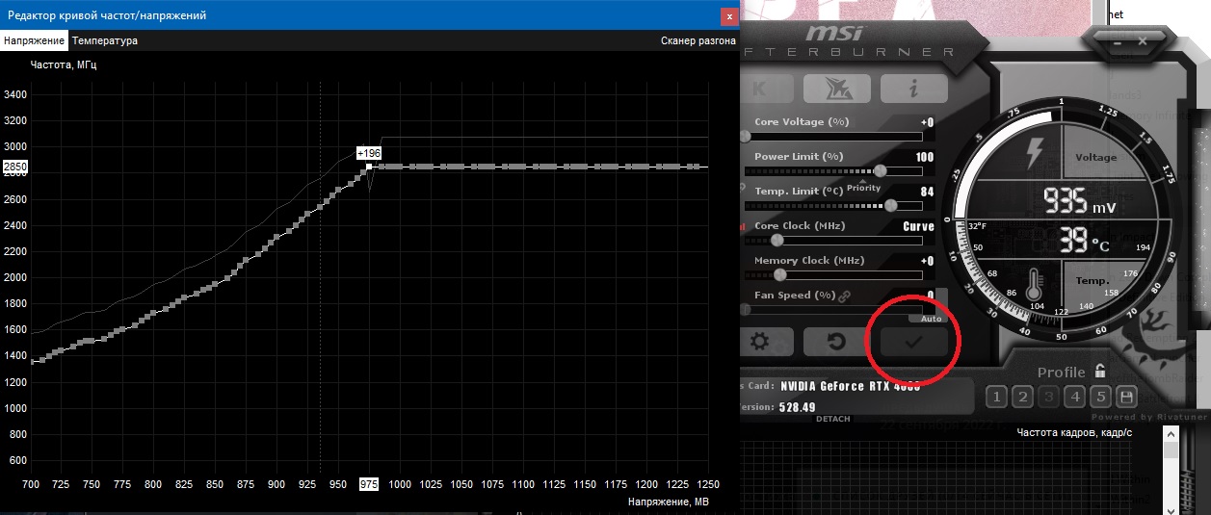Screen dimensions: 1211x515
Task: Select profile slot 5
Action: tap(1101, 397)
